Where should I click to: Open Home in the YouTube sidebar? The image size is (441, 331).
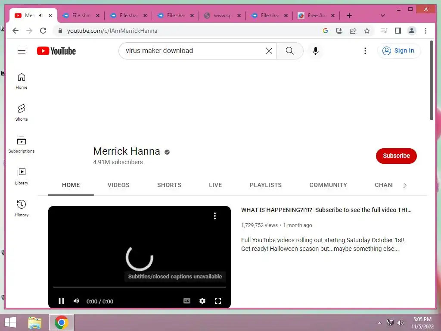pos(22,81)
